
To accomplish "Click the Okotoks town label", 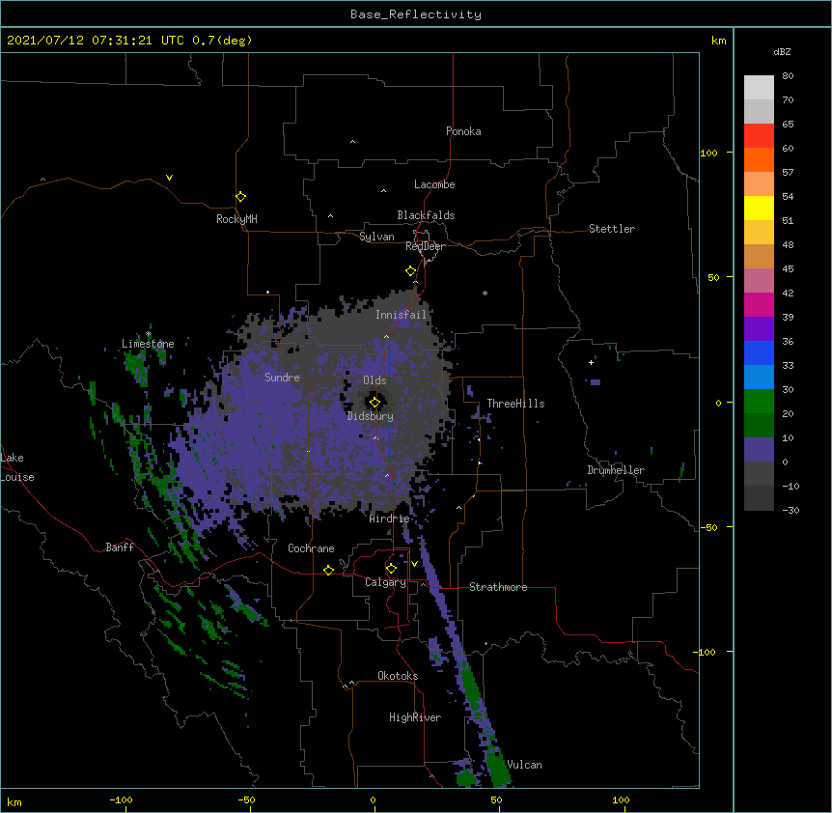I will [398, 676].
